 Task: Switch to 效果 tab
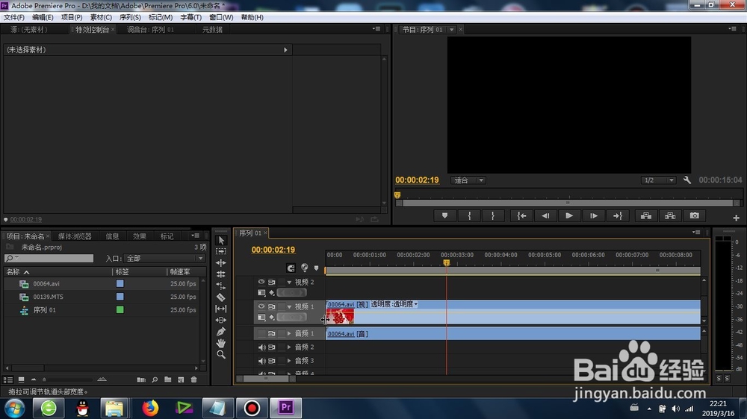[x=140, y=236]
